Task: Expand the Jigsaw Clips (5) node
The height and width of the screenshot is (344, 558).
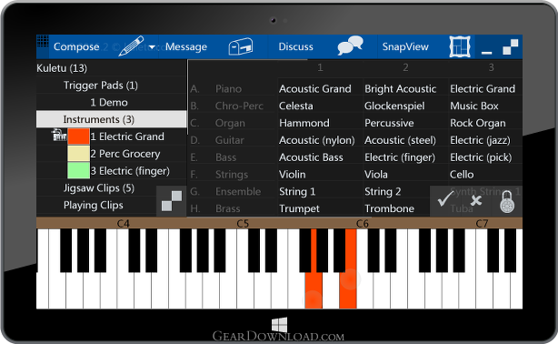Action: coord(99,187)
